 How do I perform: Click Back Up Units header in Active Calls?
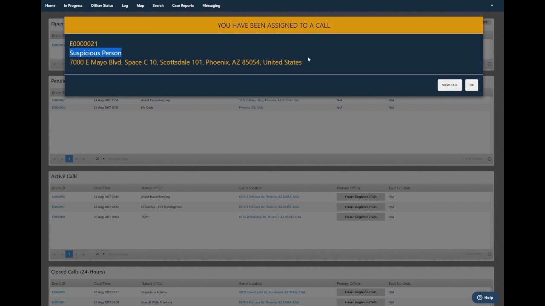(x=399, y=188)
